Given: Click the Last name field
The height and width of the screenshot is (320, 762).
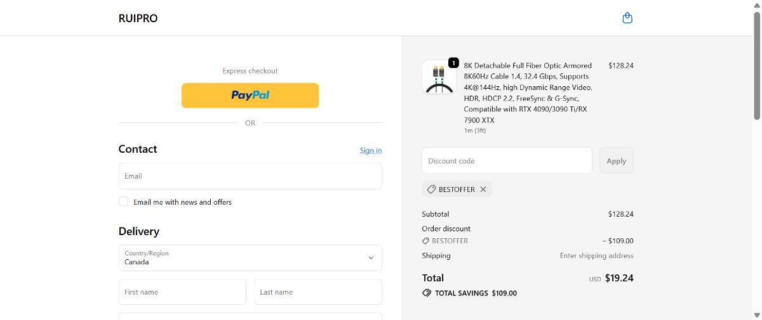Looking at the screenshot, I should point(318,292).
